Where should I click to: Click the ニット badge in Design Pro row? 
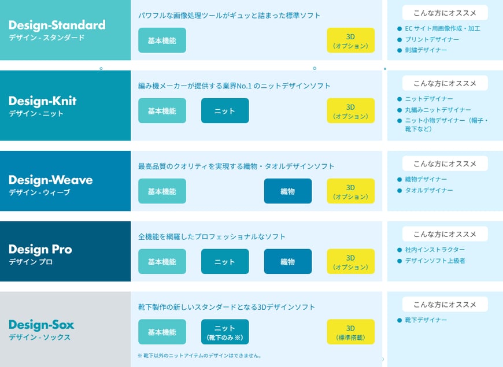point(225,262)
